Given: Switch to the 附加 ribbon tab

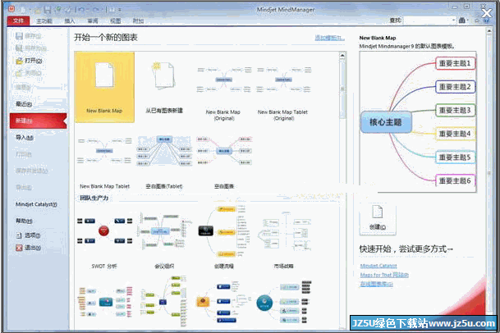Looking at the screenshot, I should (x=138, y=21).
